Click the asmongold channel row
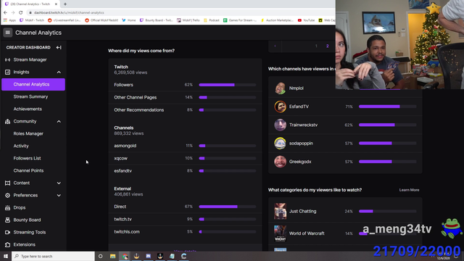 coord(185,146)
